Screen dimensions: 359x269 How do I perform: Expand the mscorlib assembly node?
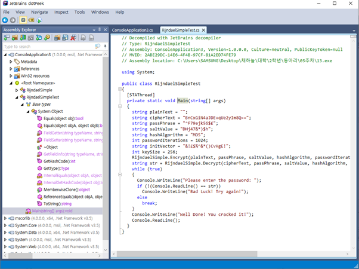coord(5,218)
